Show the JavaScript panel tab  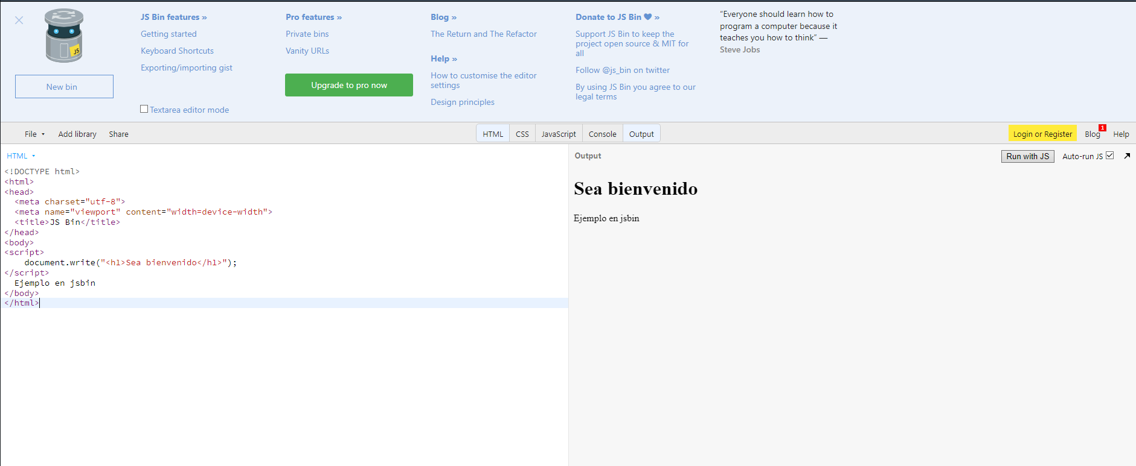click(559, 134)
